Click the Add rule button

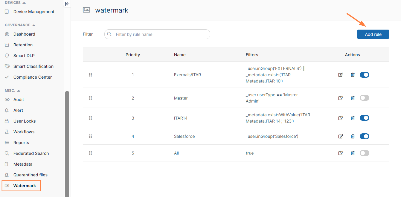[x=373, y=34]
